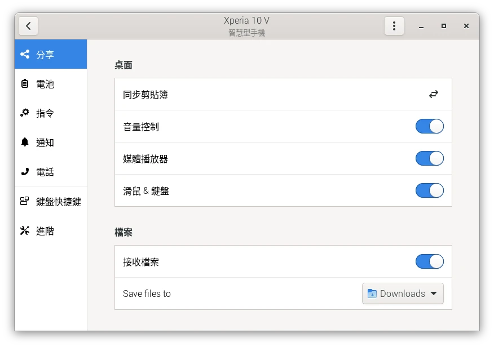Open the Downloads folder chooser dropdown
This screenshot has width=494, height=347.
[402, 293]
